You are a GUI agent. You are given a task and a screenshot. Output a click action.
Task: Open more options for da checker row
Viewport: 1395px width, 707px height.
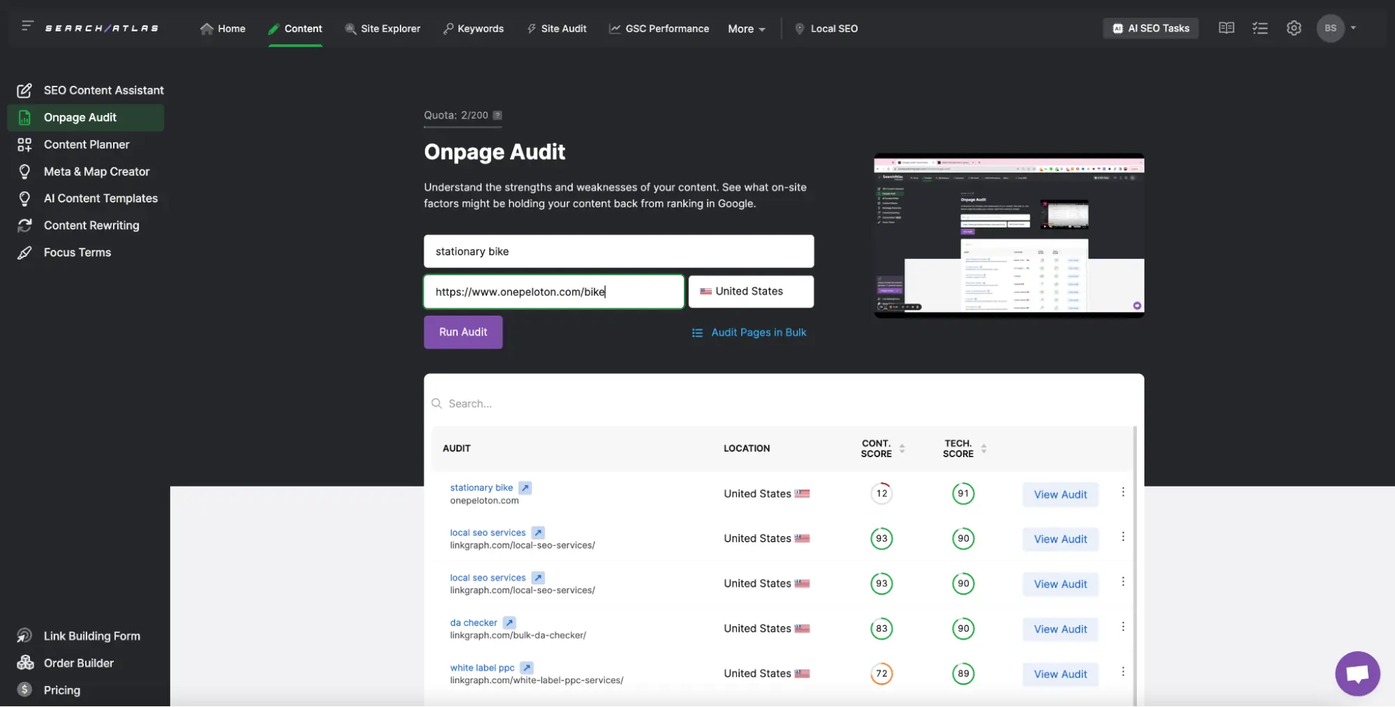point(1123,627)
